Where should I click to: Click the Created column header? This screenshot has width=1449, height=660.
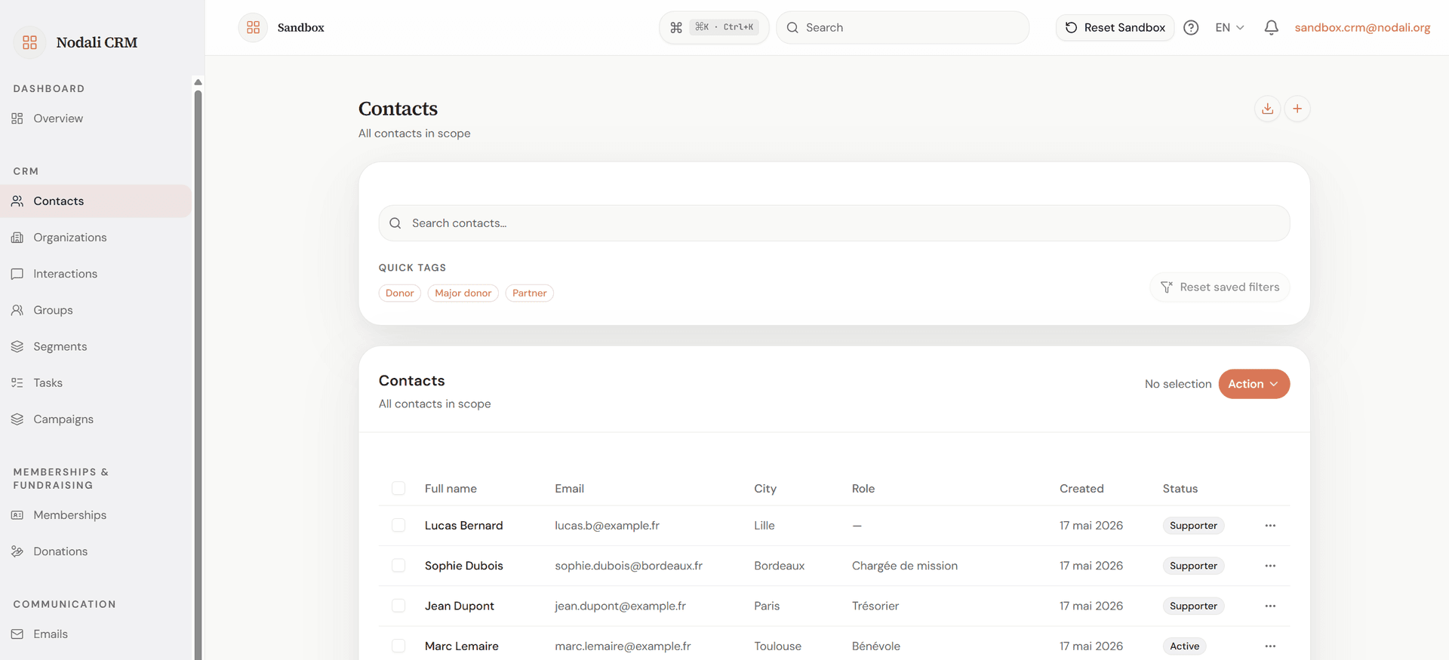point(1081,489)
